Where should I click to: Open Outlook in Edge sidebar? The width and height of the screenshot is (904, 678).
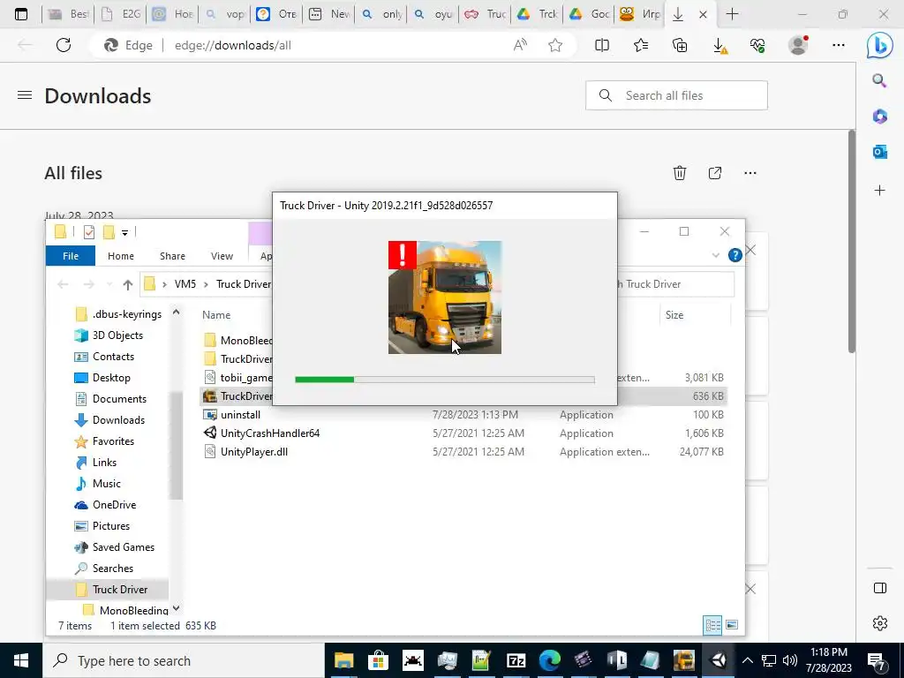[879, 152]
